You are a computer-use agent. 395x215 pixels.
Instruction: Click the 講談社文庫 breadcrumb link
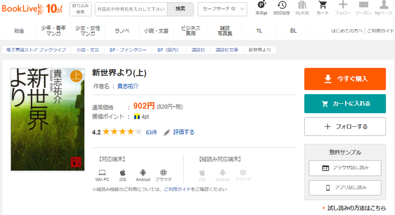(227, 50)
